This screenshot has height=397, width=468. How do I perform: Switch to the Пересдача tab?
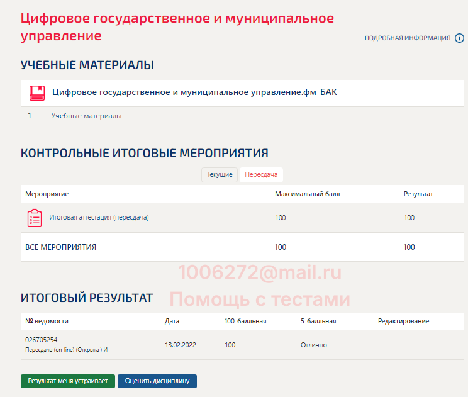[x=261, y=174]
